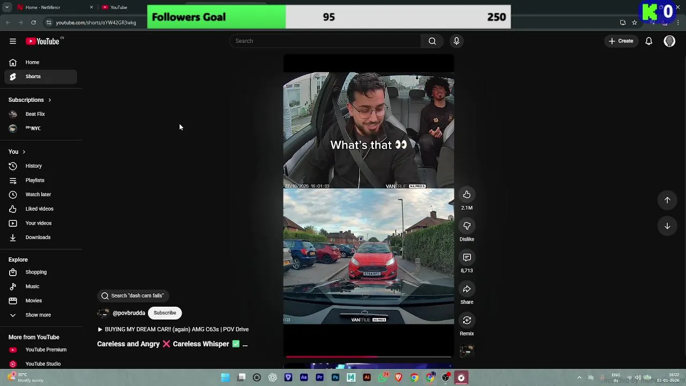Close the Home - NetMirror tab
Screen dimensions: 686x386
coord(91,8)
